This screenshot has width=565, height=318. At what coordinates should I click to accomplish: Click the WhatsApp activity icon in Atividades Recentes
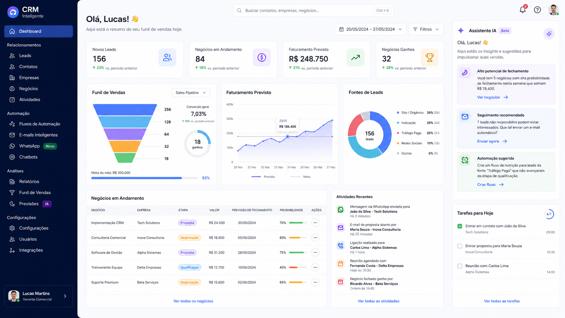(x=341, y=210)
